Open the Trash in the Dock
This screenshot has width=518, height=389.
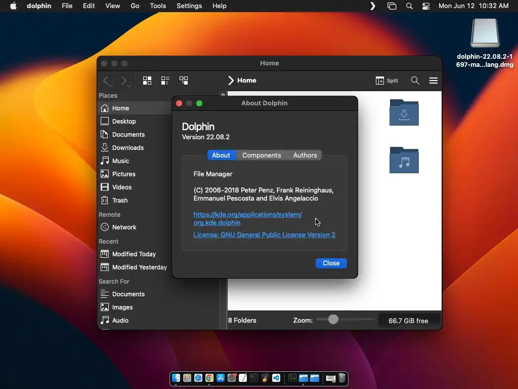click(342, 378)
